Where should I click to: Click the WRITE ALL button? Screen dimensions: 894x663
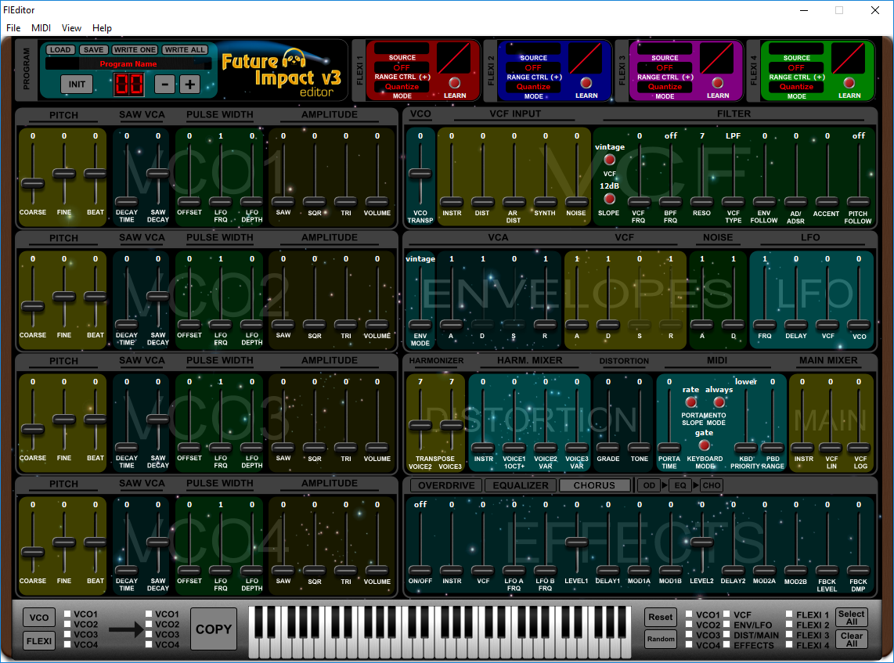[x=184, y=49]
